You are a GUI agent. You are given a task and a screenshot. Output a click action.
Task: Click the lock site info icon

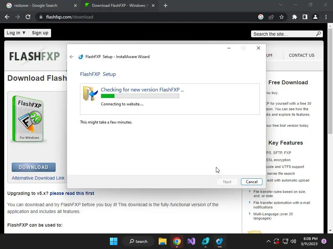tap(41, 17)
